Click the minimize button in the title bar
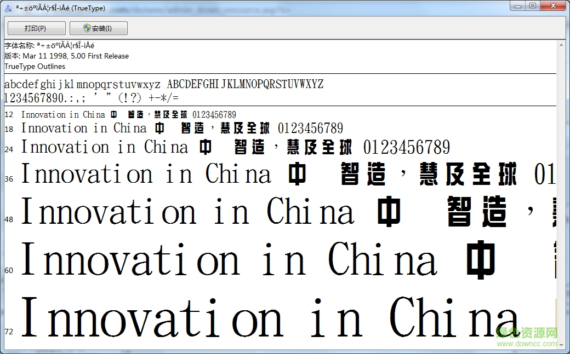The height and width of the screenshot is (354, 570). [x=517, y=5]
